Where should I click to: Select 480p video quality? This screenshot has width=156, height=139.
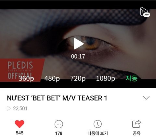pos(52,79)
